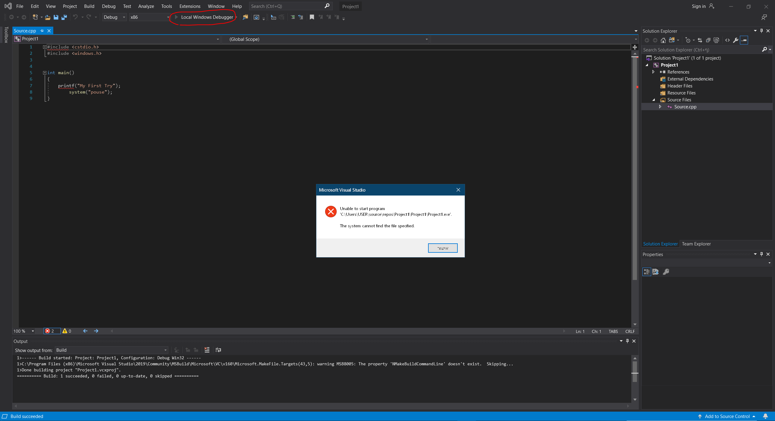Click Clear All icon in Output panel

[x=207, y=350]
